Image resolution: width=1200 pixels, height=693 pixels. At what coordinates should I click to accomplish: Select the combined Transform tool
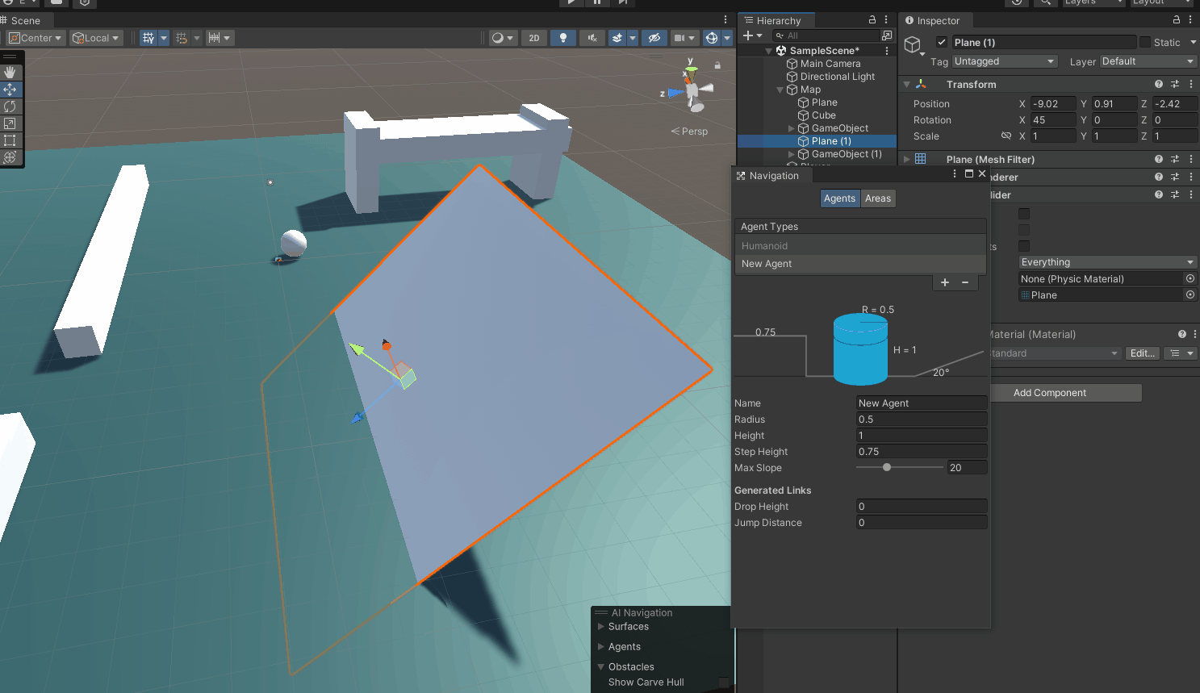10,157
